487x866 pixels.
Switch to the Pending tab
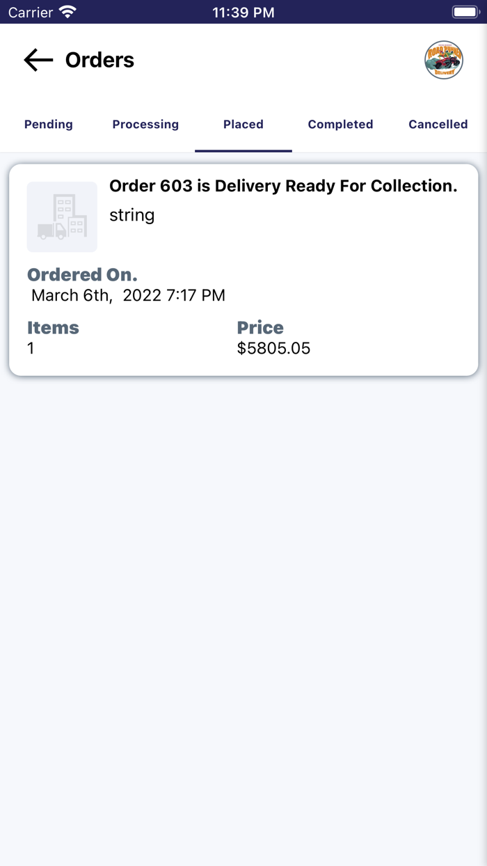49,125
